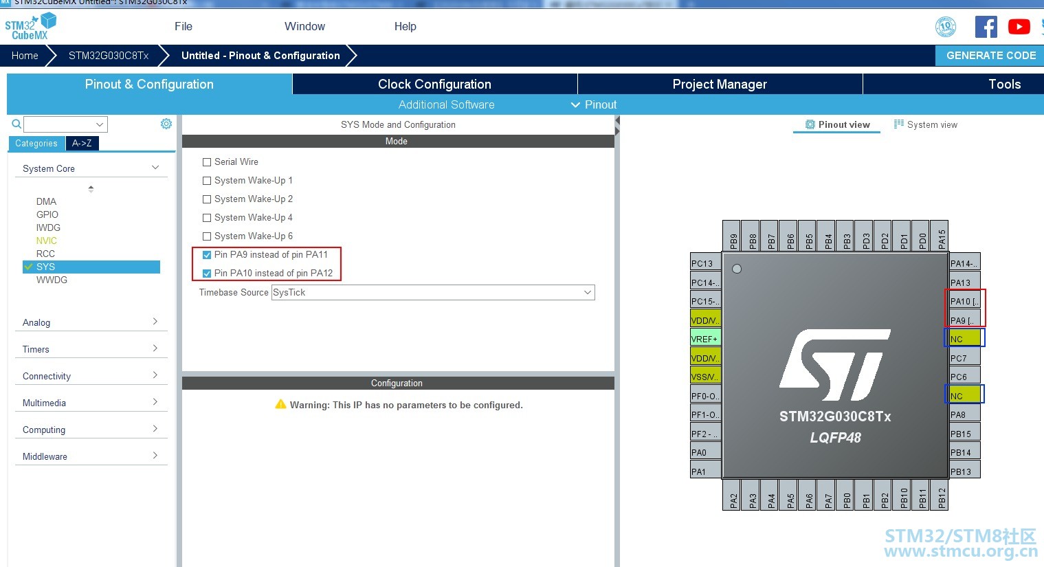Image resolution: width=1044 pixels, height=567 pixels.
Task: Open the YouTube channel icon
Action: [x=1019, y=27]
